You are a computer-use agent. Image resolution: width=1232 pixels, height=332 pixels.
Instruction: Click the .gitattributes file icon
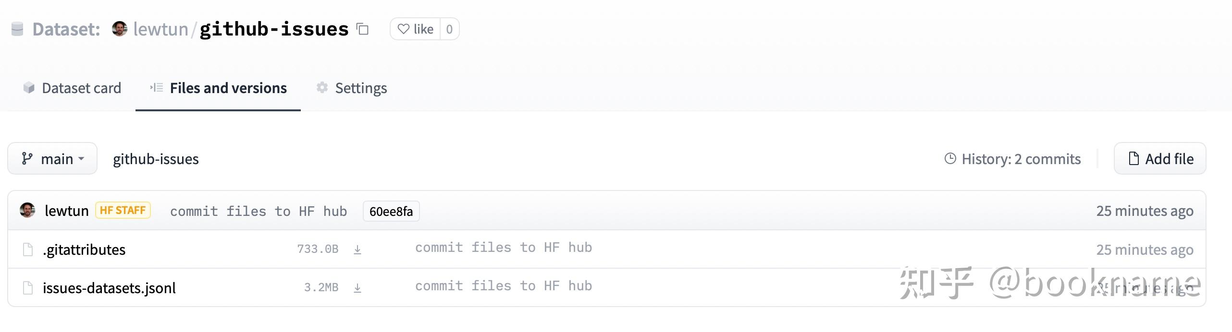pos(28,249)
